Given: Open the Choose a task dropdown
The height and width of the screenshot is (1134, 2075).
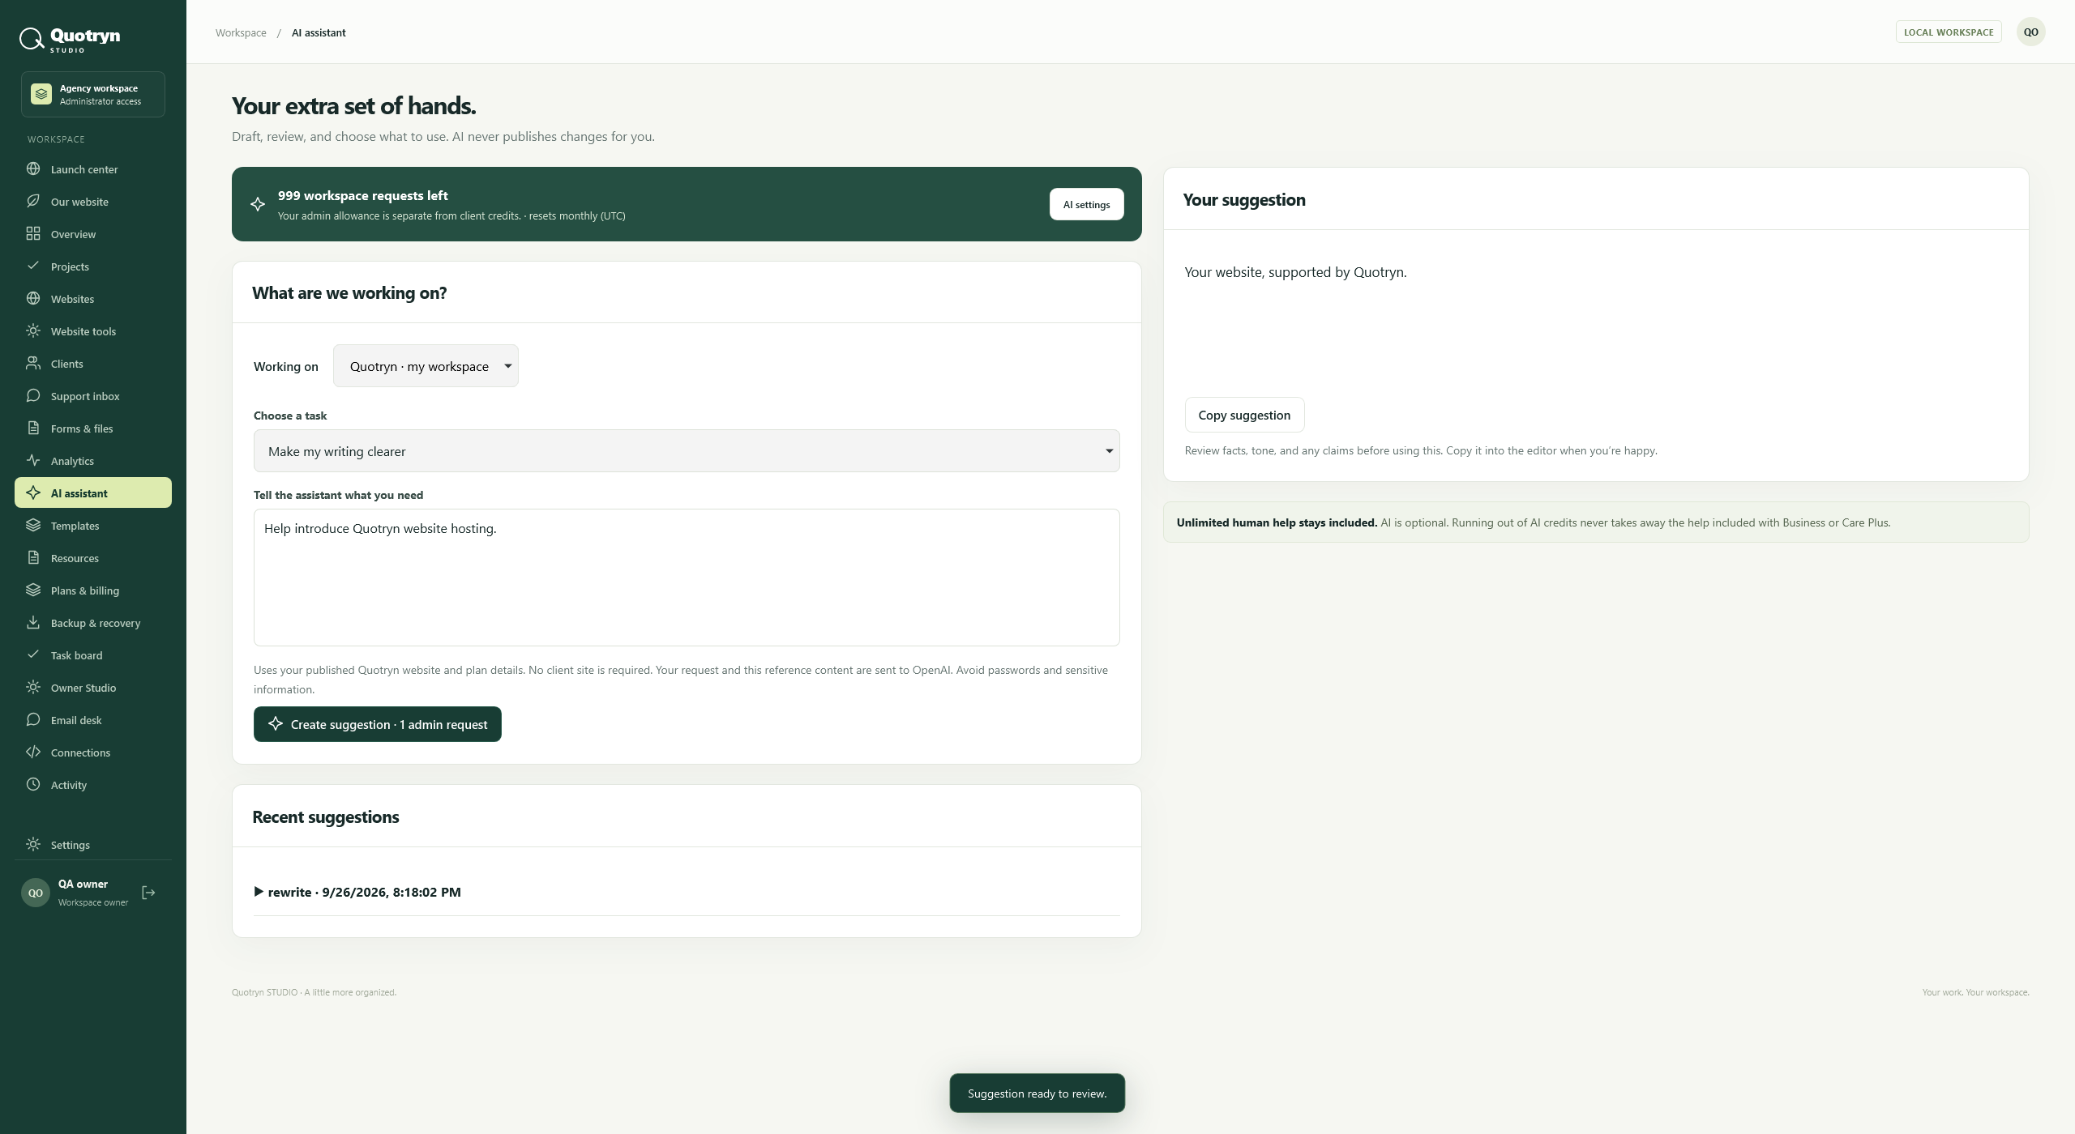Looking at the screenshot, I should pyautogui.click(x=687, y=451).
